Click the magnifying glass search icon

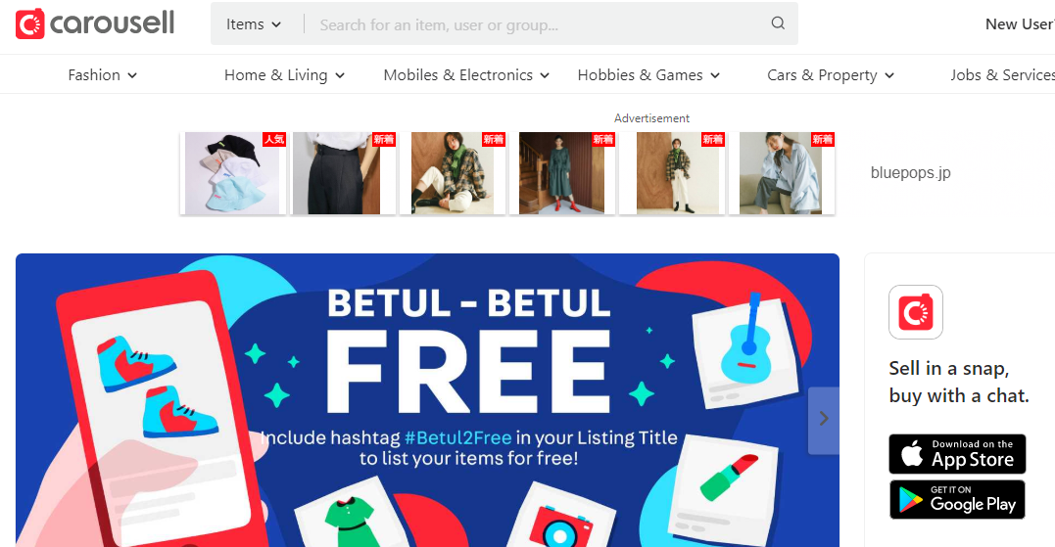coord(778,23)
